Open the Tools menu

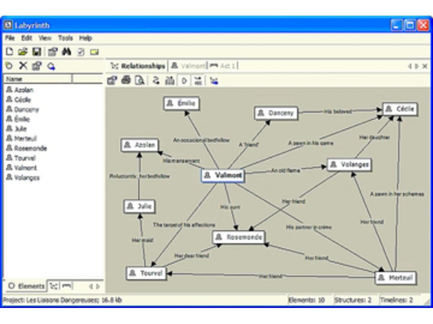point(66,38)
